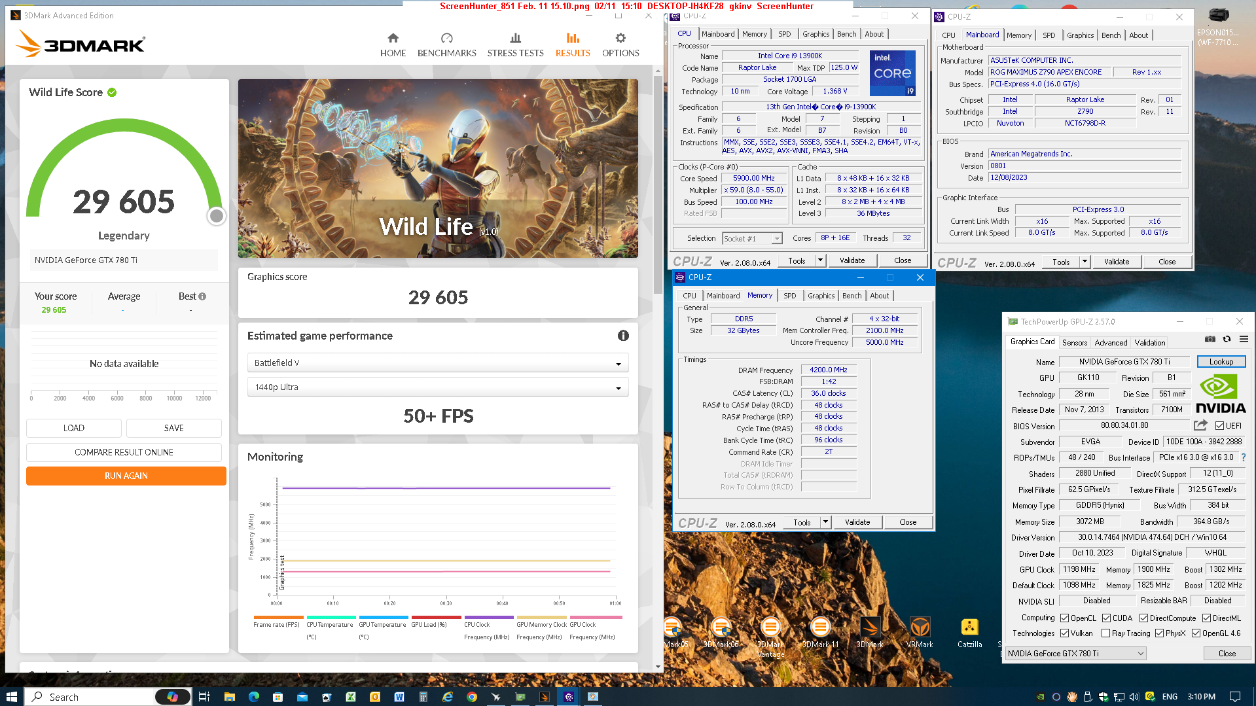Viewport: 1256px width, 706px height.
Task: Open GPU-Z hamburger menu
Action: click(1244, 339)
